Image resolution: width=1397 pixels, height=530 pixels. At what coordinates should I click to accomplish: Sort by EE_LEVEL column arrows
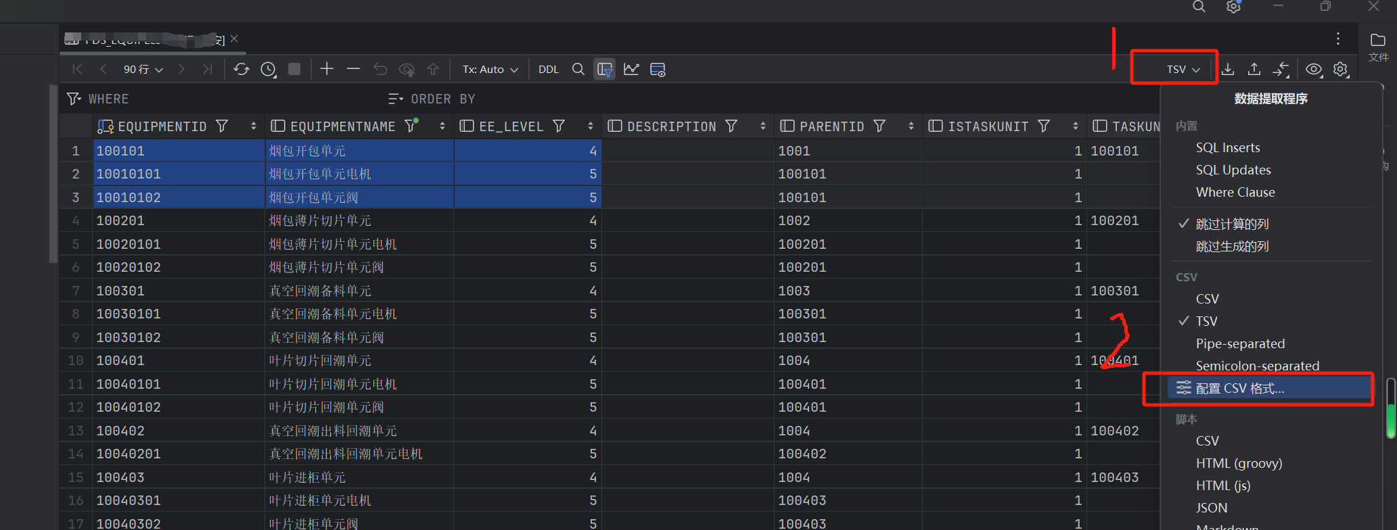click(x=591, y=126)
